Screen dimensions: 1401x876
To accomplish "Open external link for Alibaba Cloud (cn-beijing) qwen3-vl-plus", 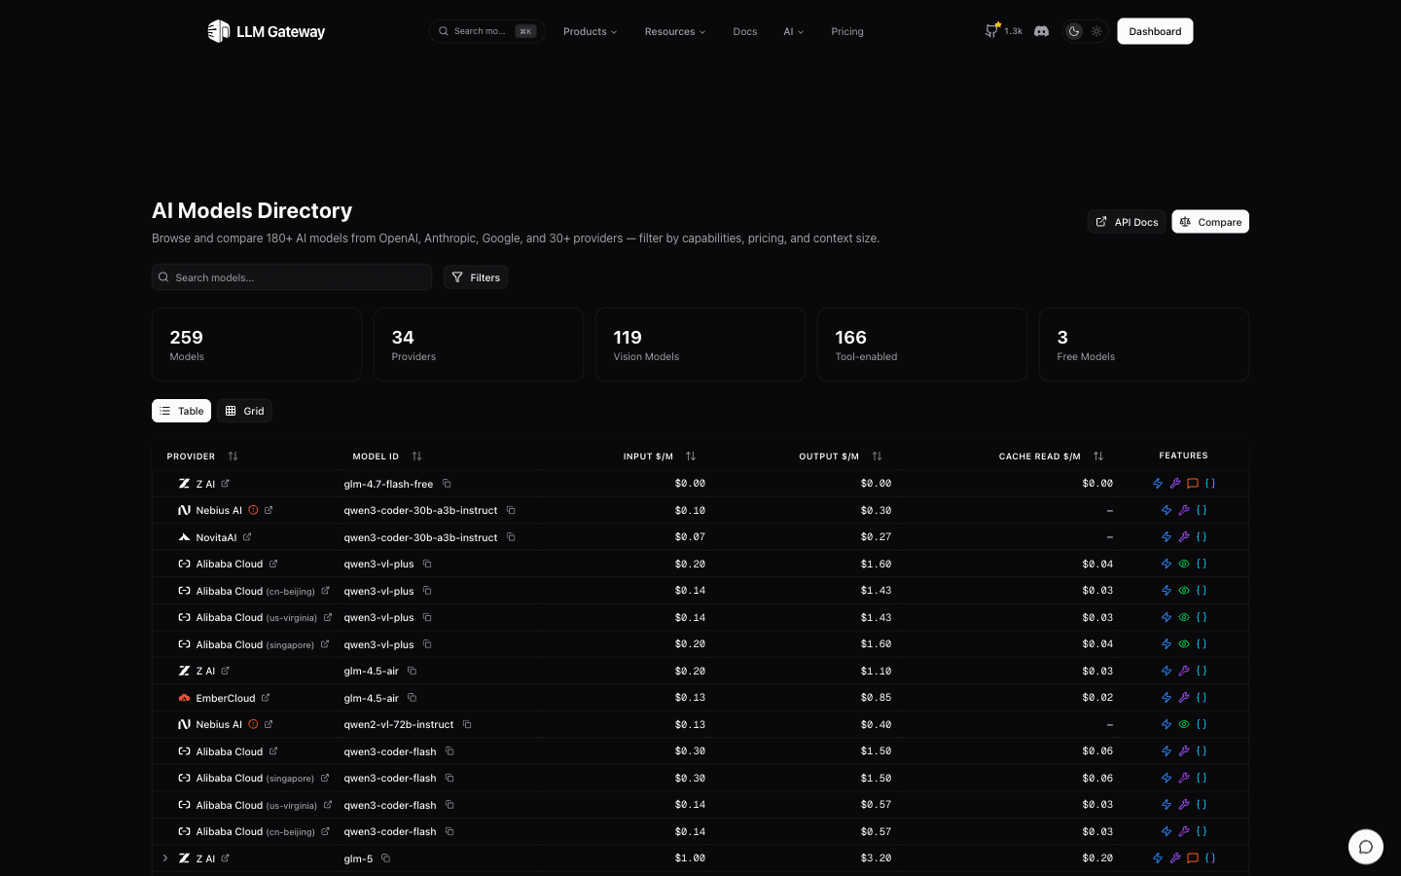I will (x=325, y=591).
